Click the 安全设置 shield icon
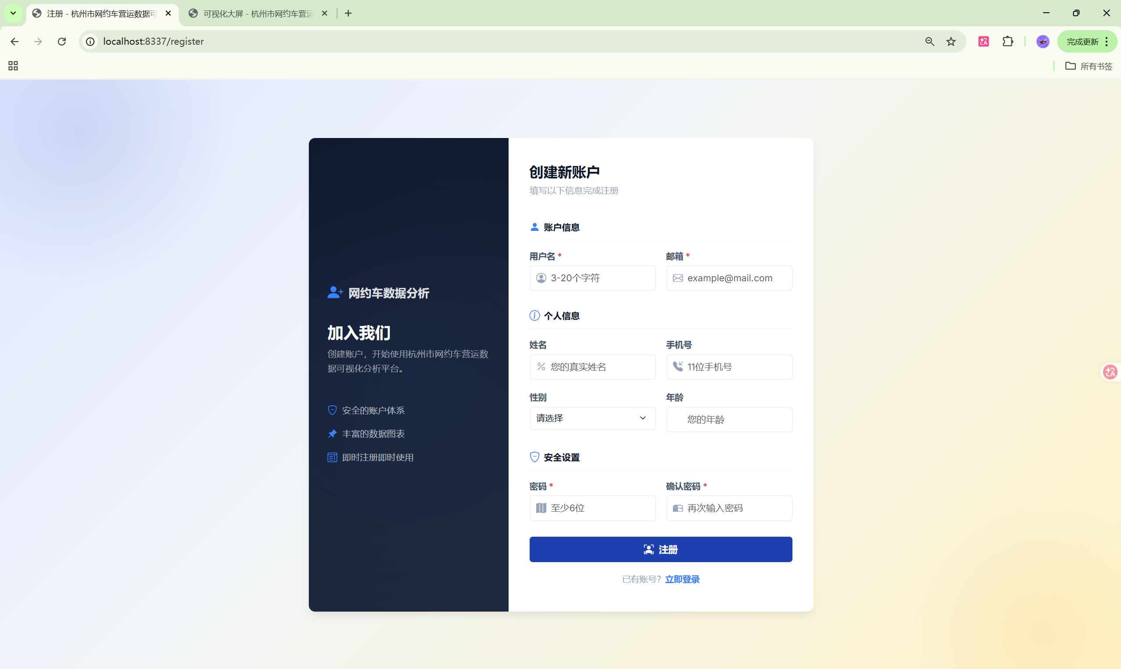Image resolution: width=1121 pixels, height=669 pixels. click(x=534, y=457)
